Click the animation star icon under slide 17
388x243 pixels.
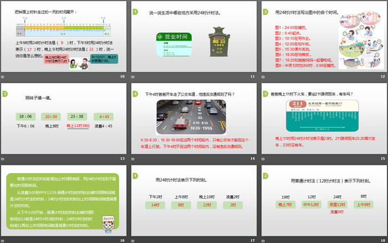click(x=133, y=240)
